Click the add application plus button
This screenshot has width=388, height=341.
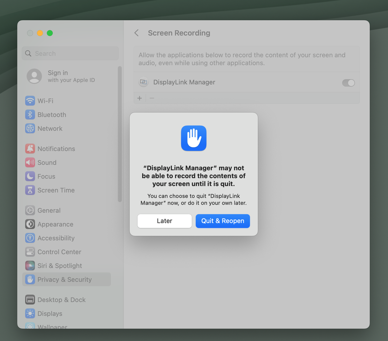pyautogui.click(x=139, y=98)
